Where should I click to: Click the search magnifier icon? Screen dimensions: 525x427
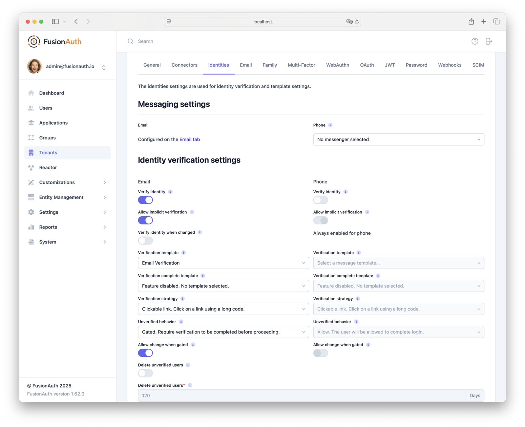(x=130, y=41)
